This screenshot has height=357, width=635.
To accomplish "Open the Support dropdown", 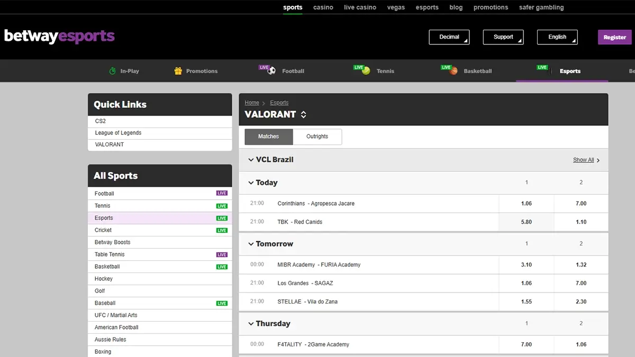I will (503, 37).
